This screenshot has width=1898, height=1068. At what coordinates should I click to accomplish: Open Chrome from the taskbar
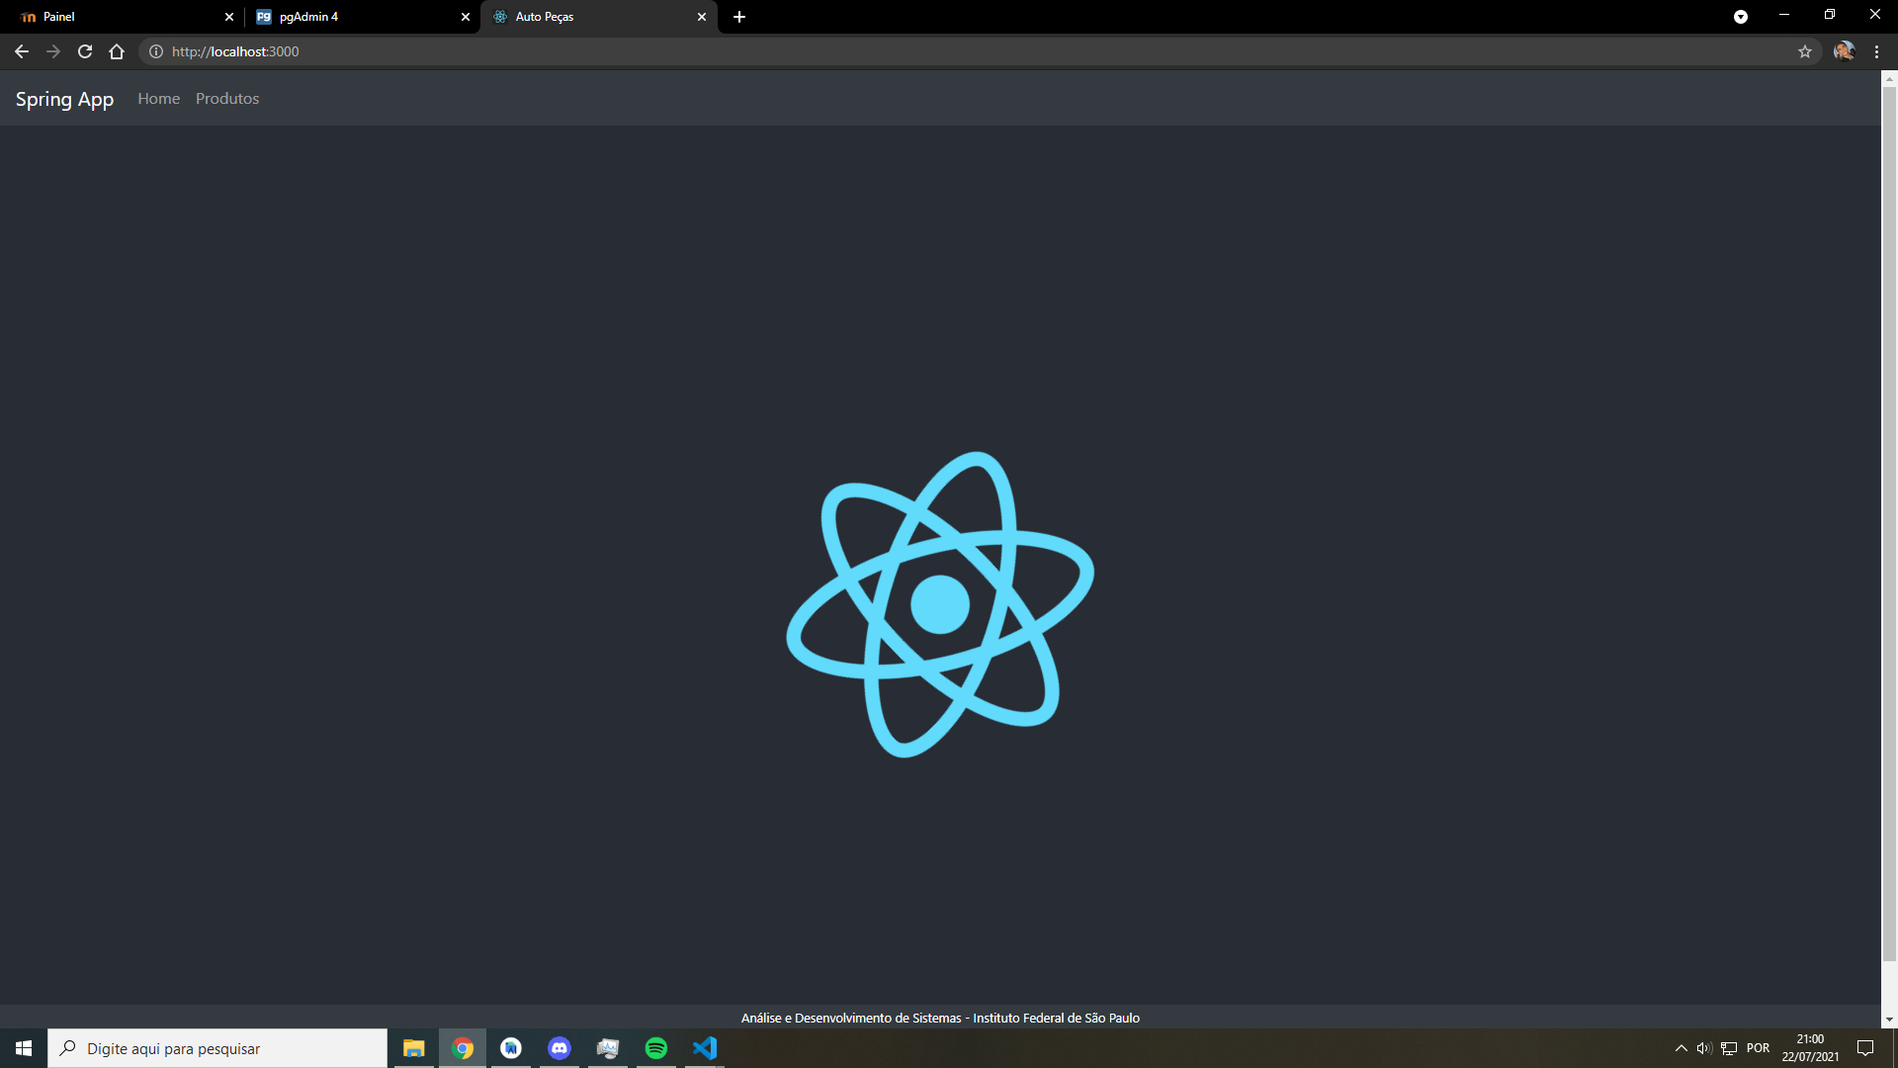(x=463, y=1048)
